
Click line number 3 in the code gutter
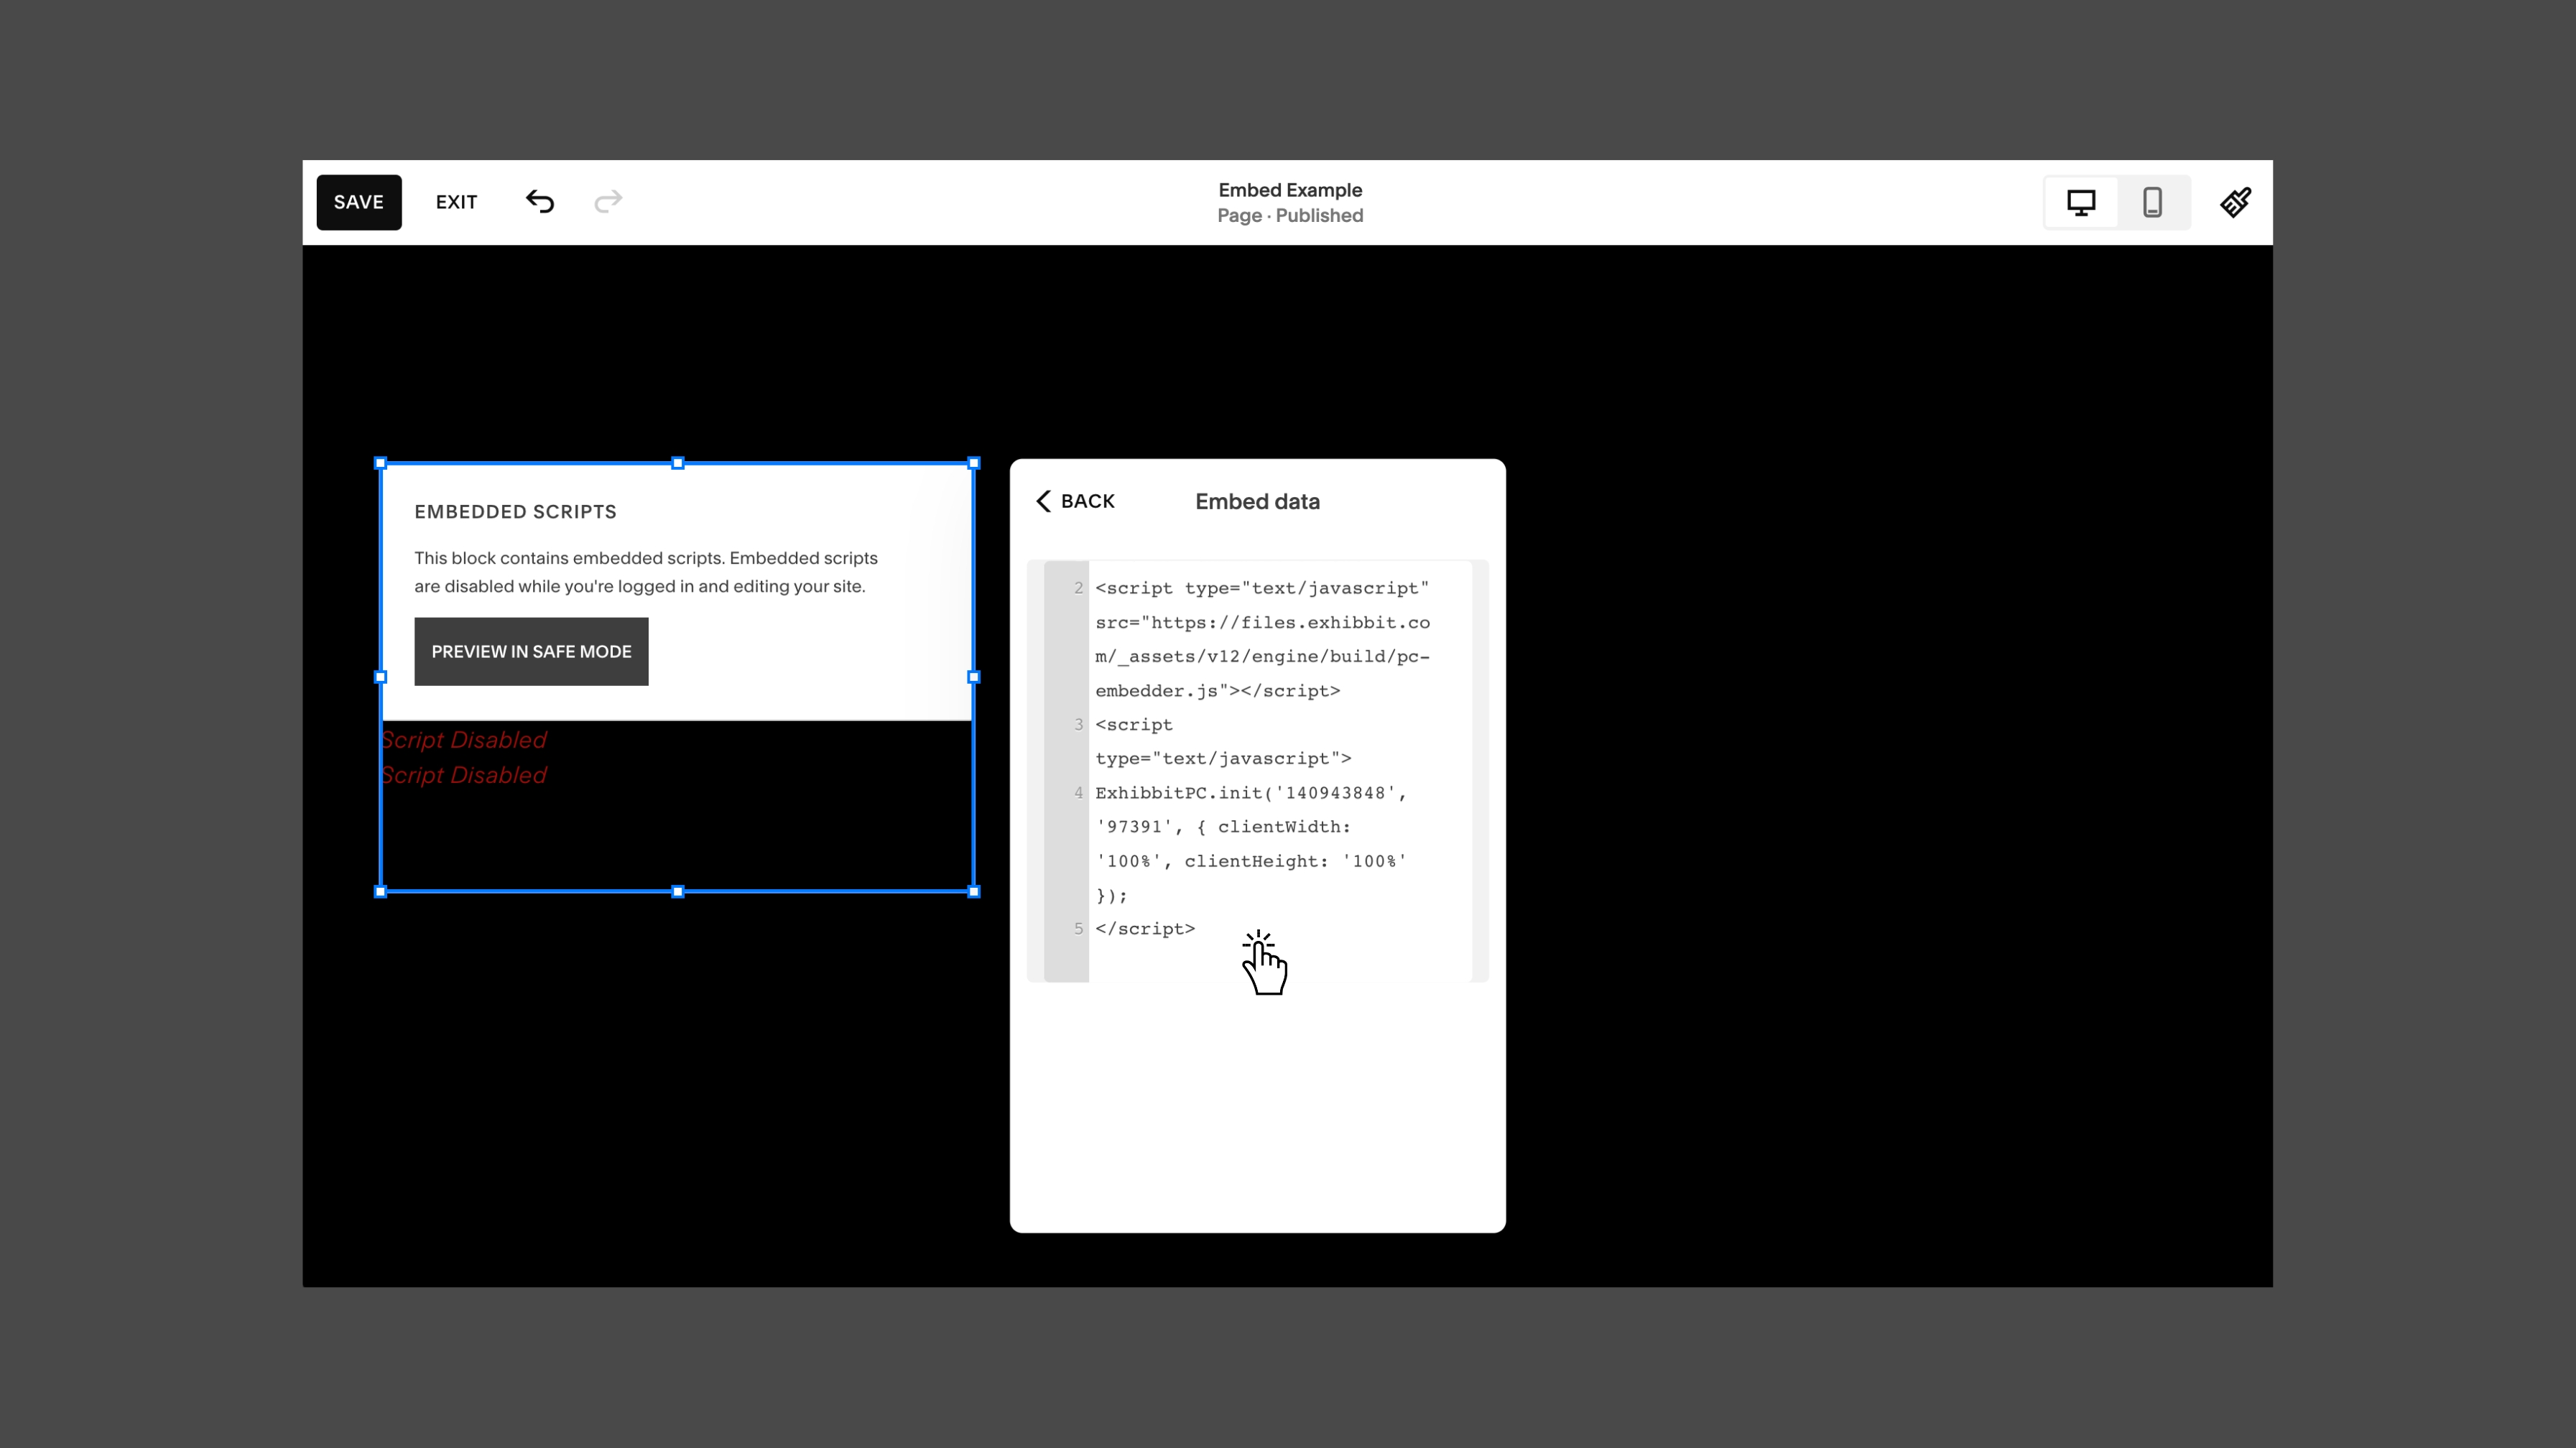(x=1078, y=724)
